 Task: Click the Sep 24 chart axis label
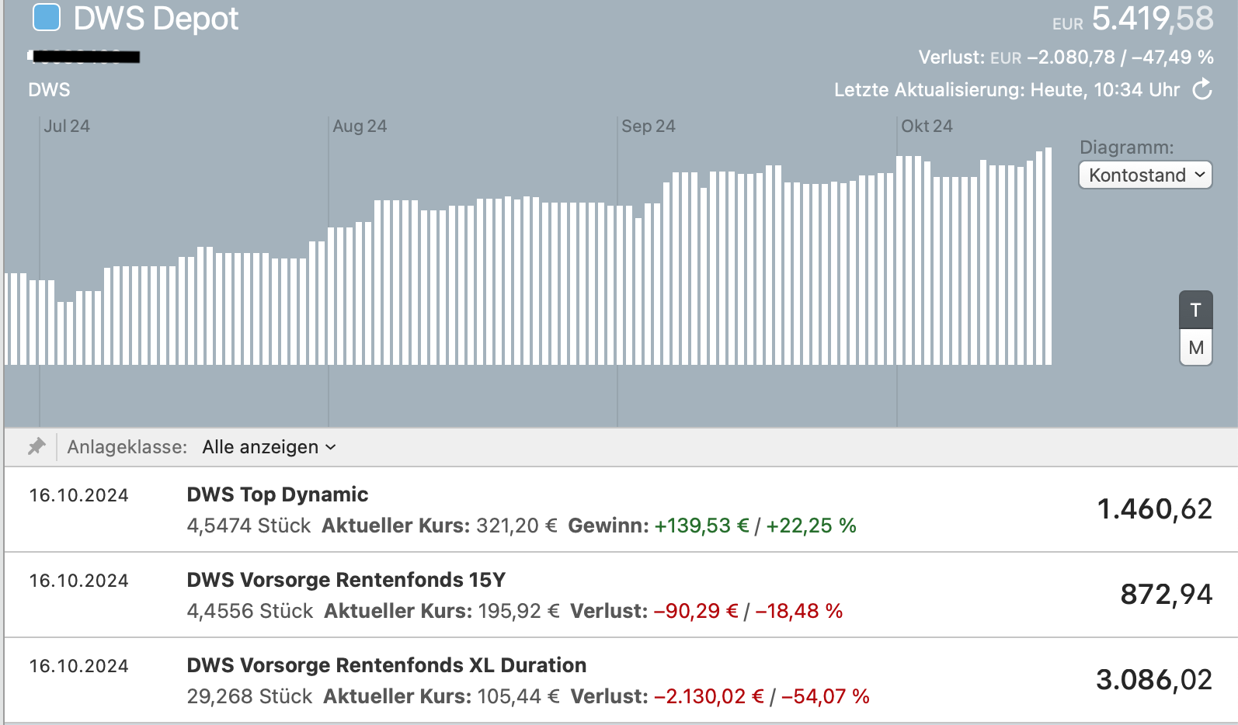tap(649, 127)
